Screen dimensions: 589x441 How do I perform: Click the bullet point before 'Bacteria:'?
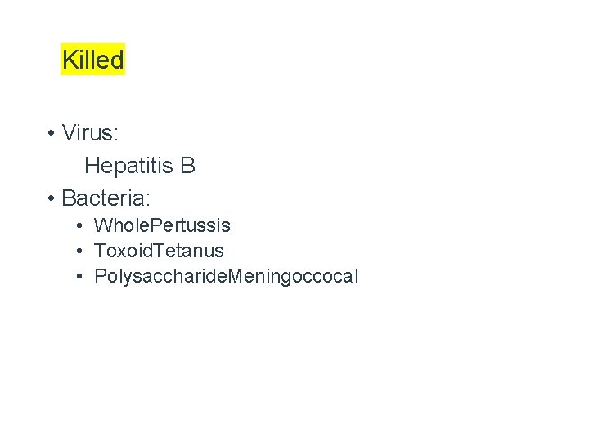(51, 199)
